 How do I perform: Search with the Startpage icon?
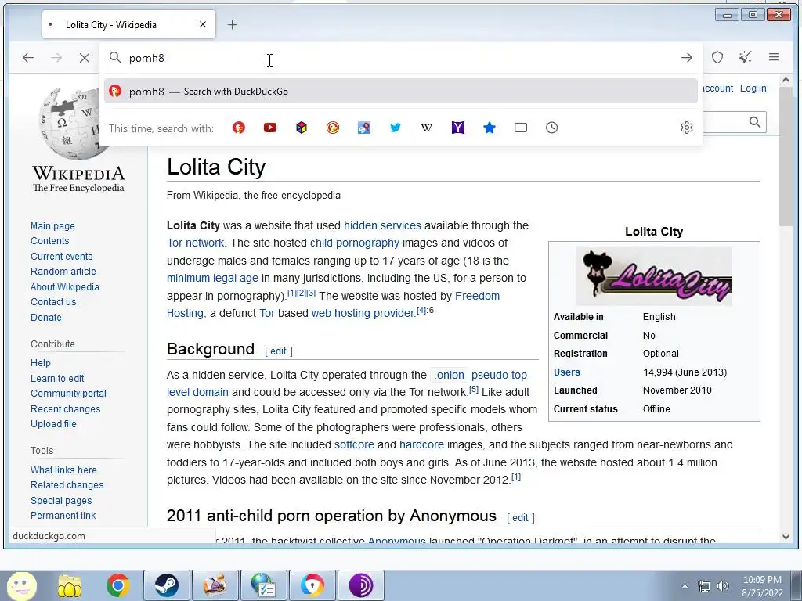coord(363,128)
